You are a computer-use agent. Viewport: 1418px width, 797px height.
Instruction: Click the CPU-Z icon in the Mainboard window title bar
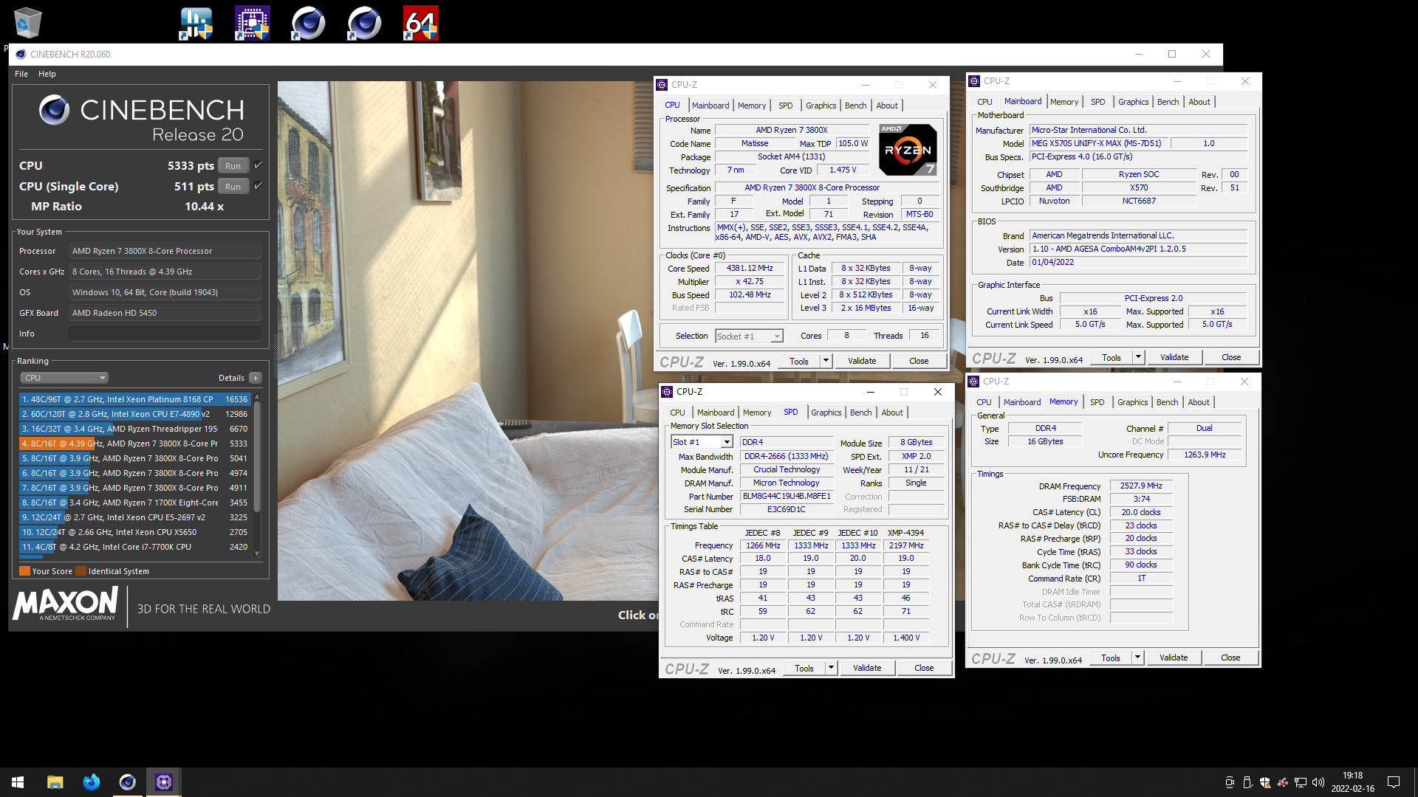click(x=974, y=81)
